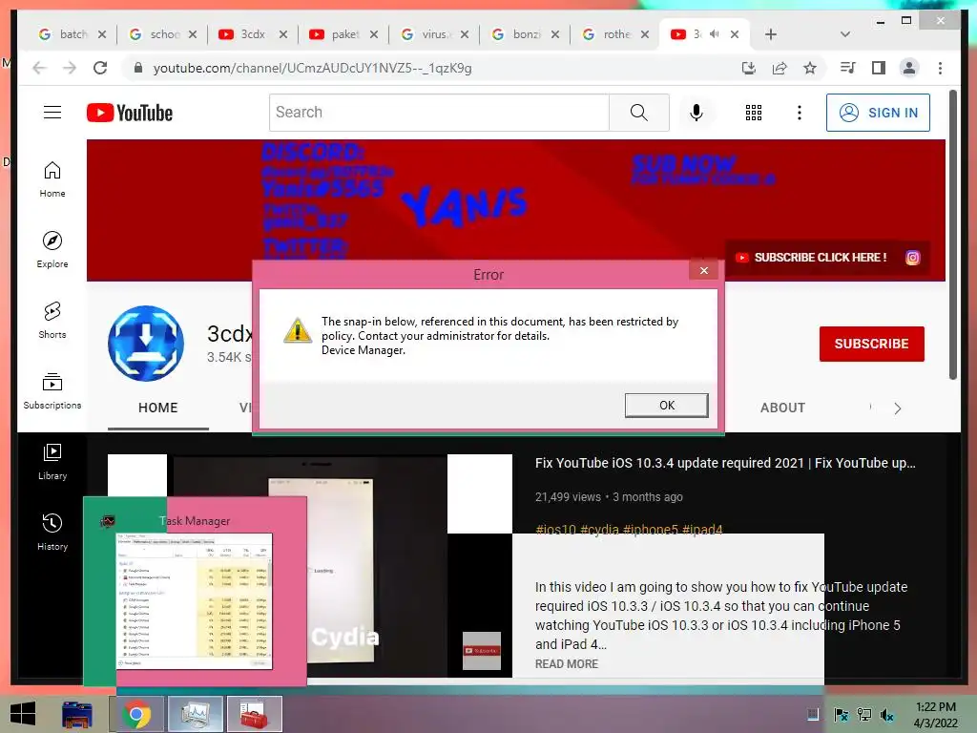Start voice search with microphone icon

(696, 113)
